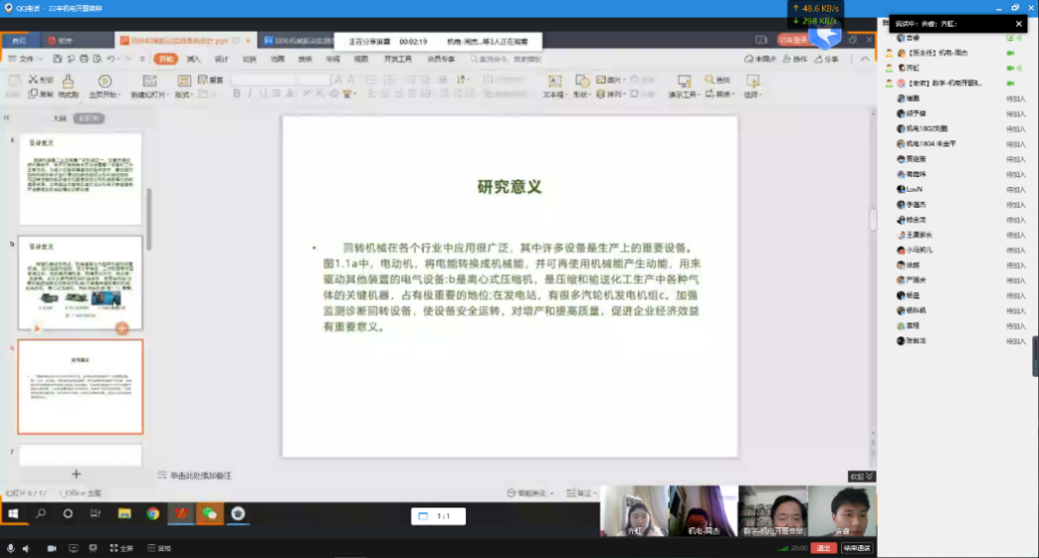Insert a Text Box via ribbon icon
This screenshot has height=558, width=1039.
(x=554, y=81)
